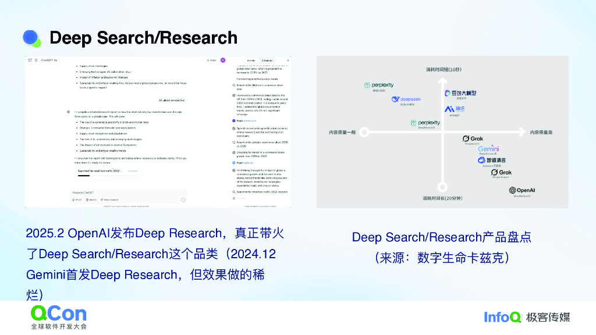Click search icon beside 'Searched for retail foot traffic 2022 rebound'
The height and width of the screenshot is (335, 596).
(234, 192)
